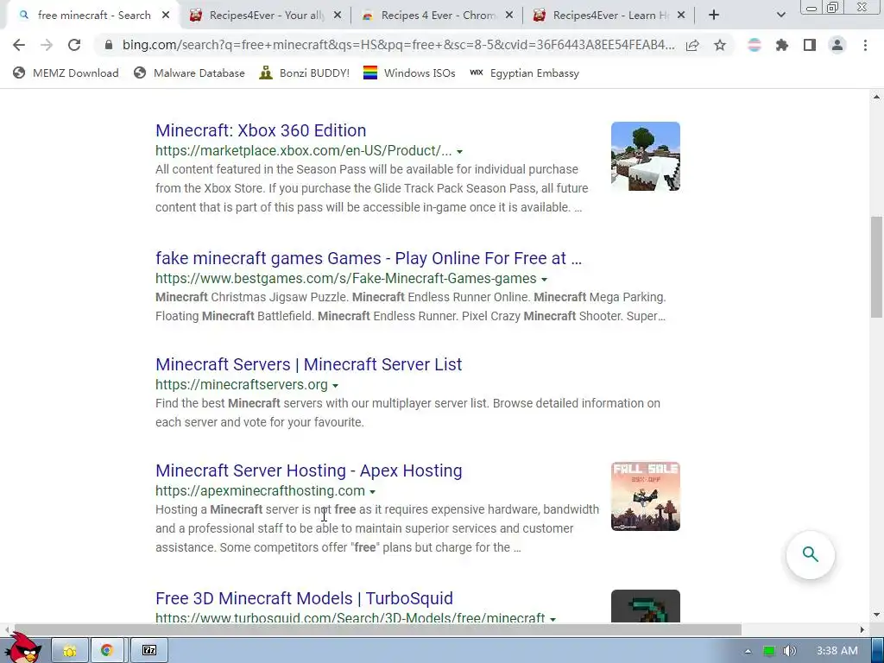Share this page from the address bar

[692, 45]
